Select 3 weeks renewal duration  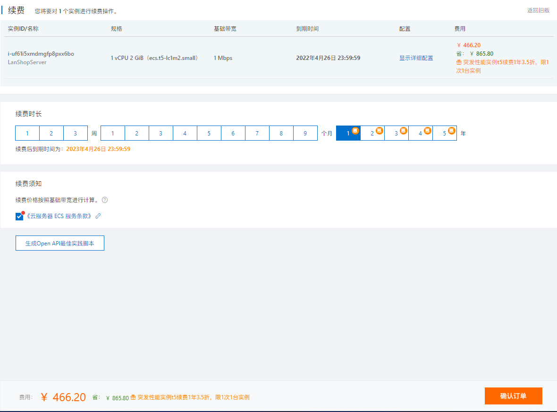76,134
